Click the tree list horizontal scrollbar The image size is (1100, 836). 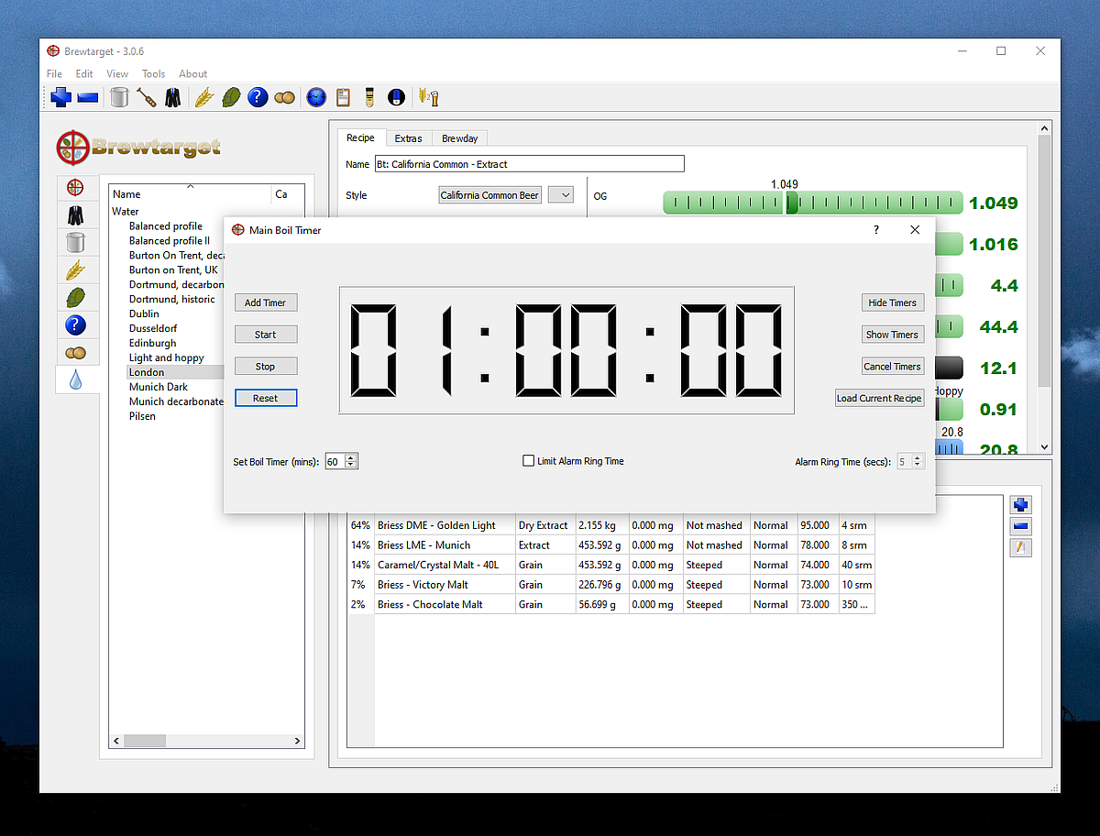pos(144,741)
